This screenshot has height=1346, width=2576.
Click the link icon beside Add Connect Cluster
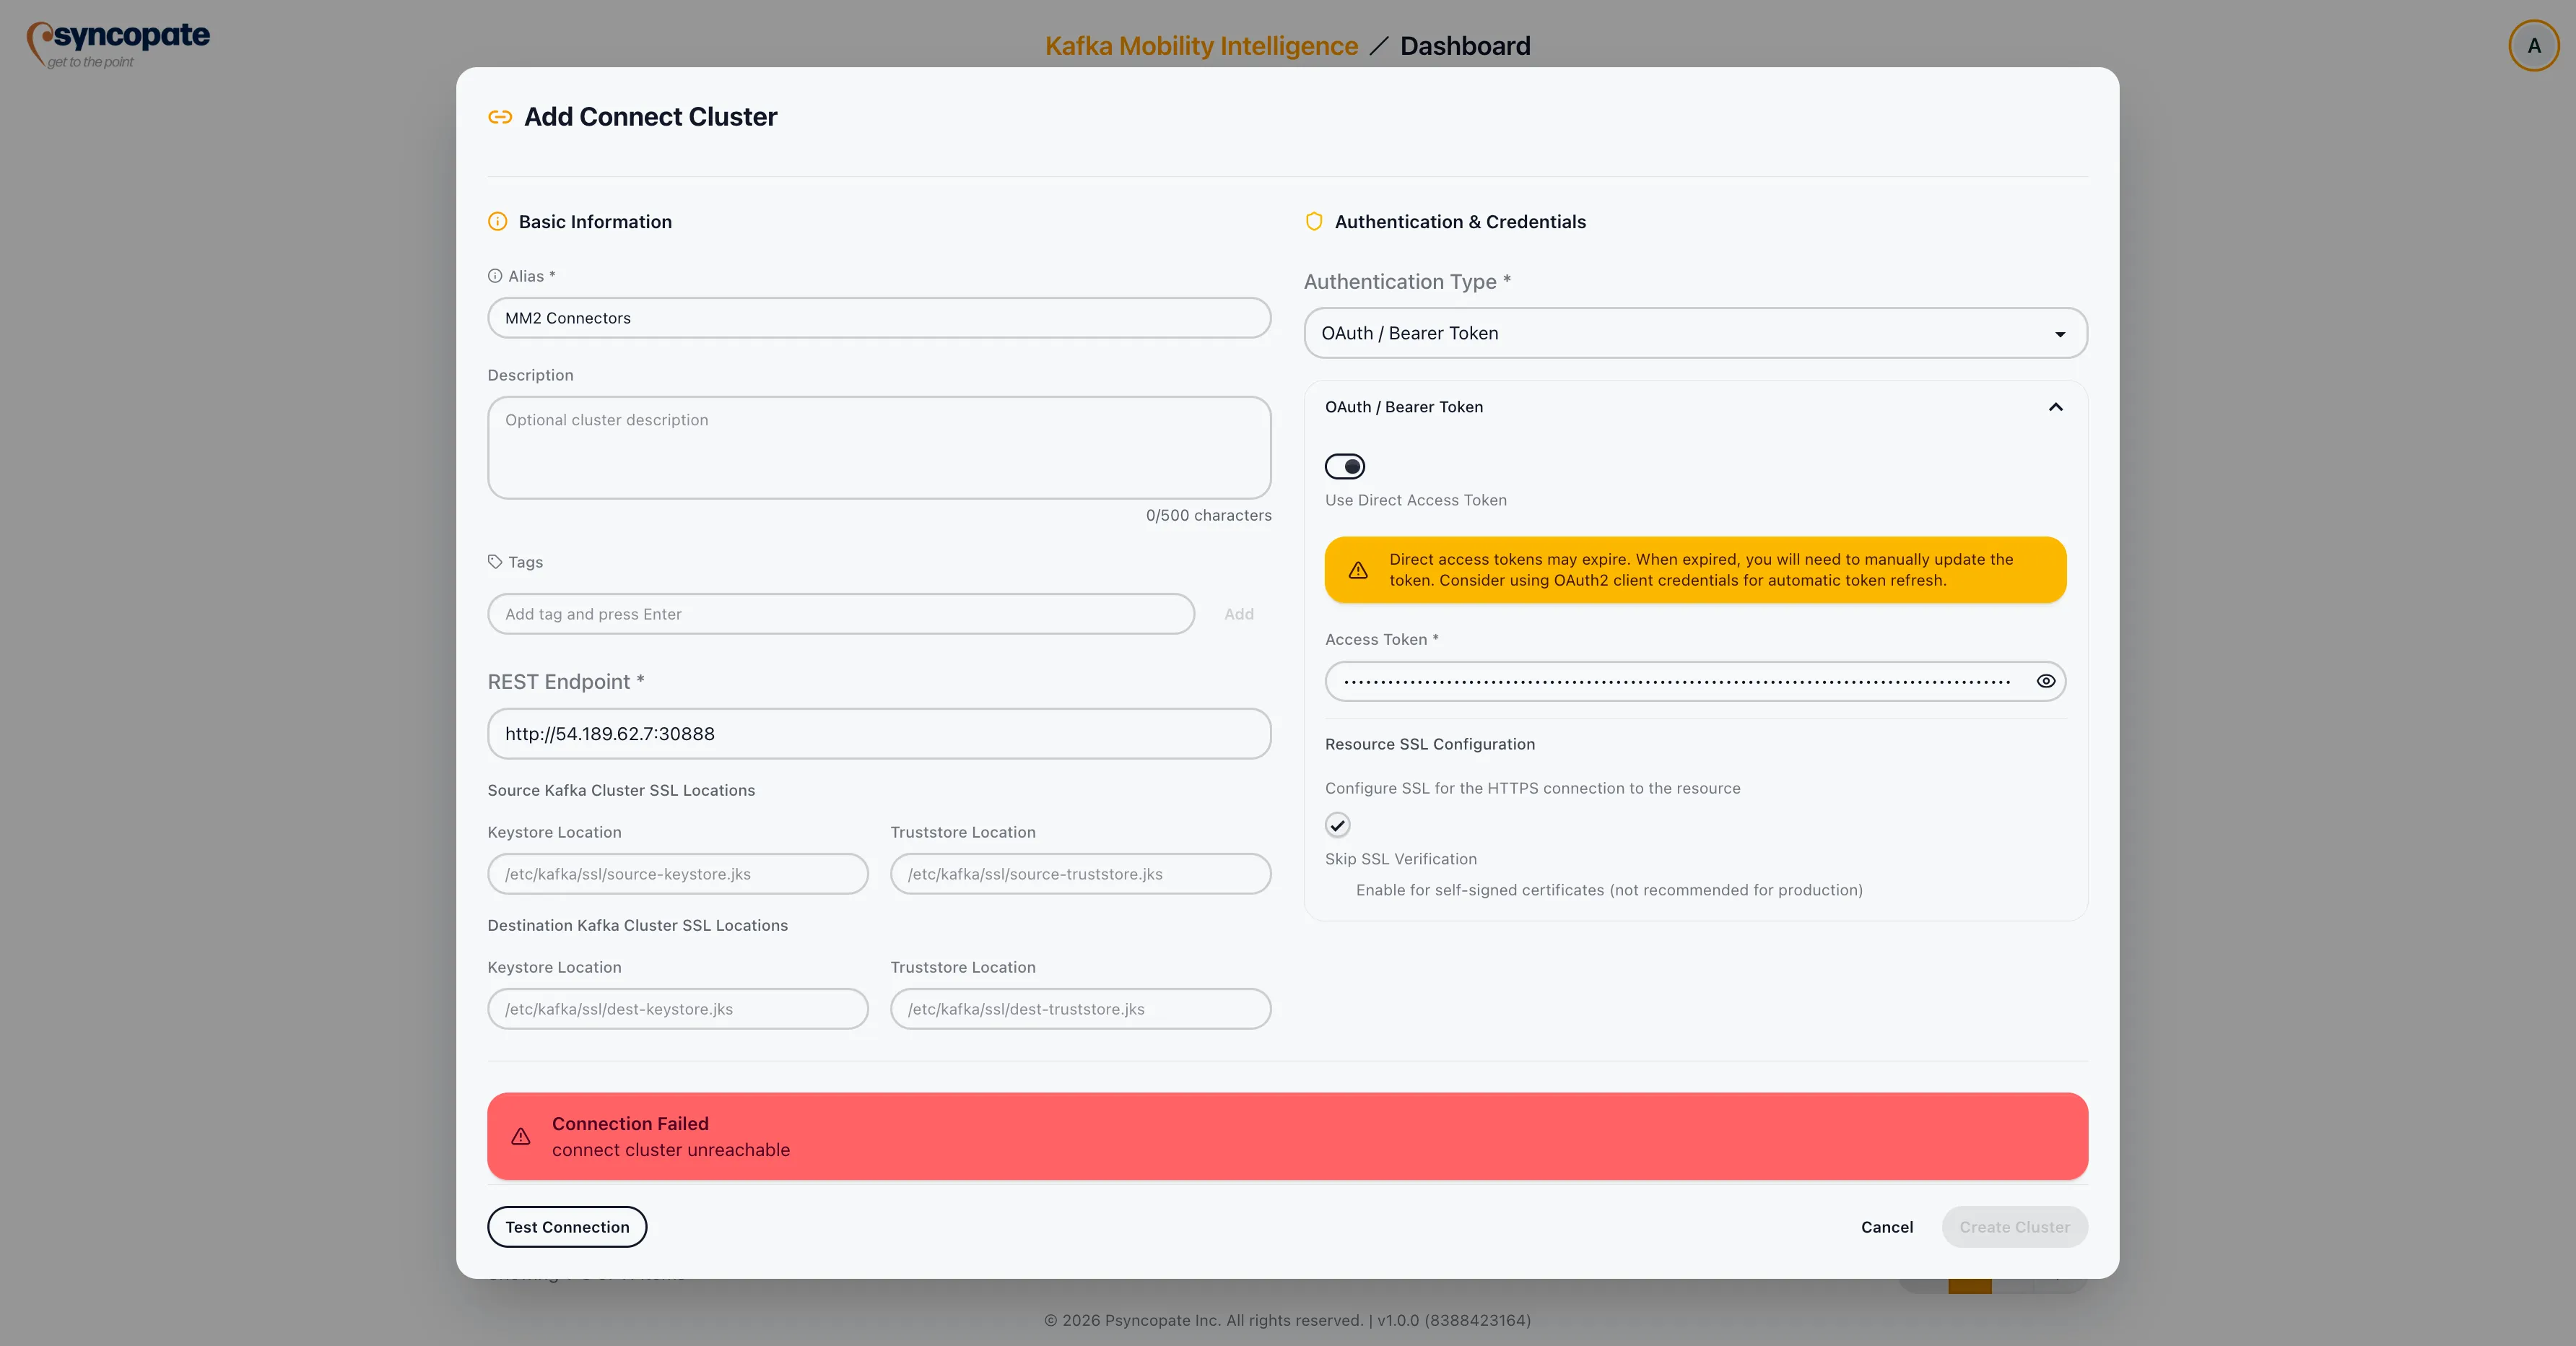point(500,117)
